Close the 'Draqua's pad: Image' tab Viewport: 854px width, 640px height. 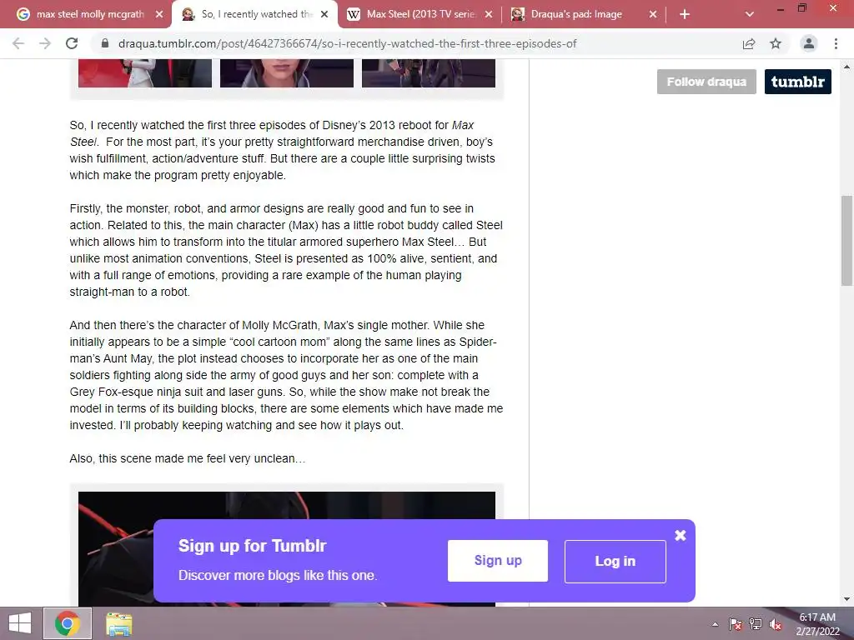point(653,14)
